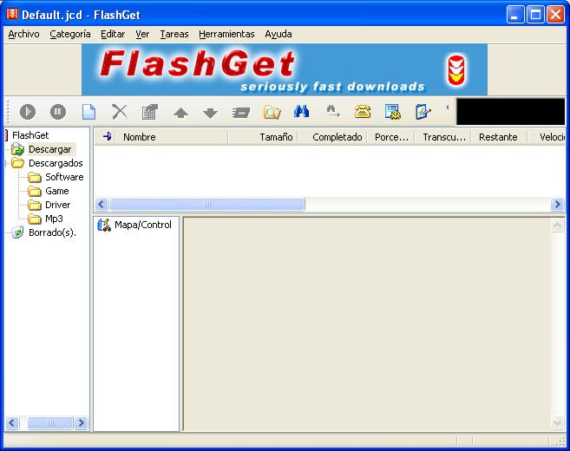Select the Software folder in tree
The image size is (570, 451).
64,177
